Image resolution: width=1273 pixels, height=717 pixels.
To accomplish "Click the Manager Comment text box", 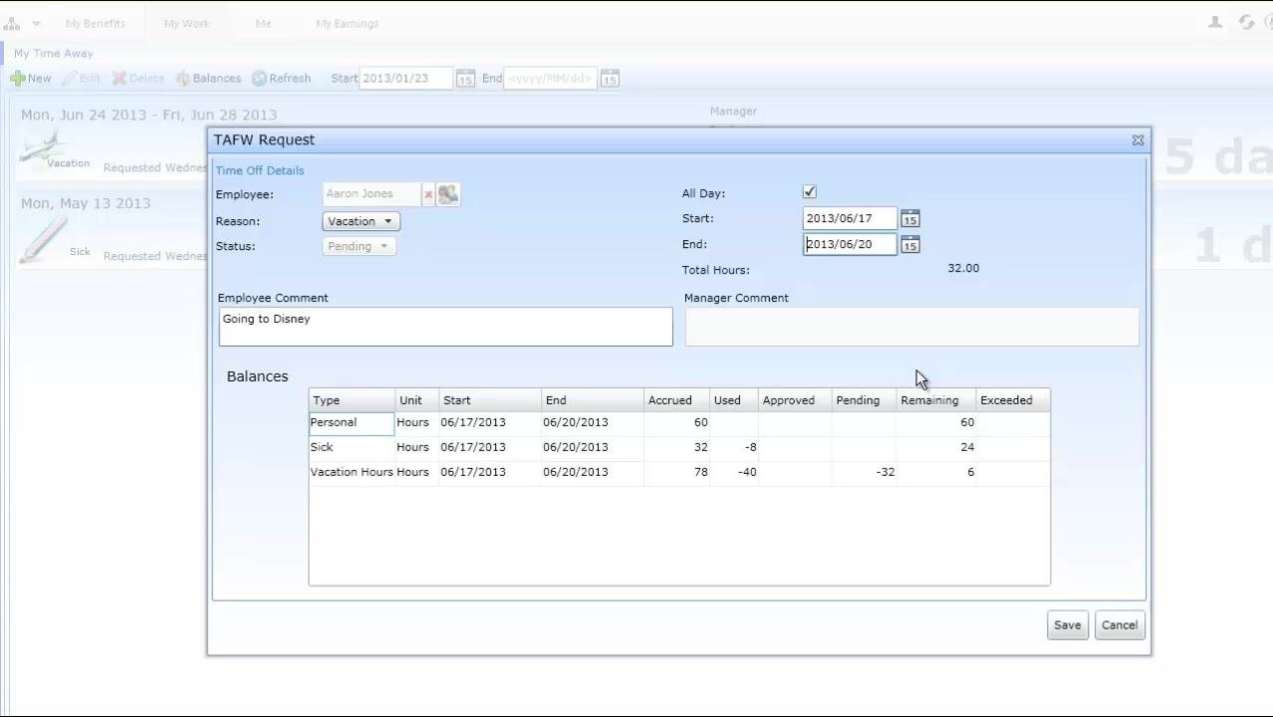I will (x=911, y=327).
